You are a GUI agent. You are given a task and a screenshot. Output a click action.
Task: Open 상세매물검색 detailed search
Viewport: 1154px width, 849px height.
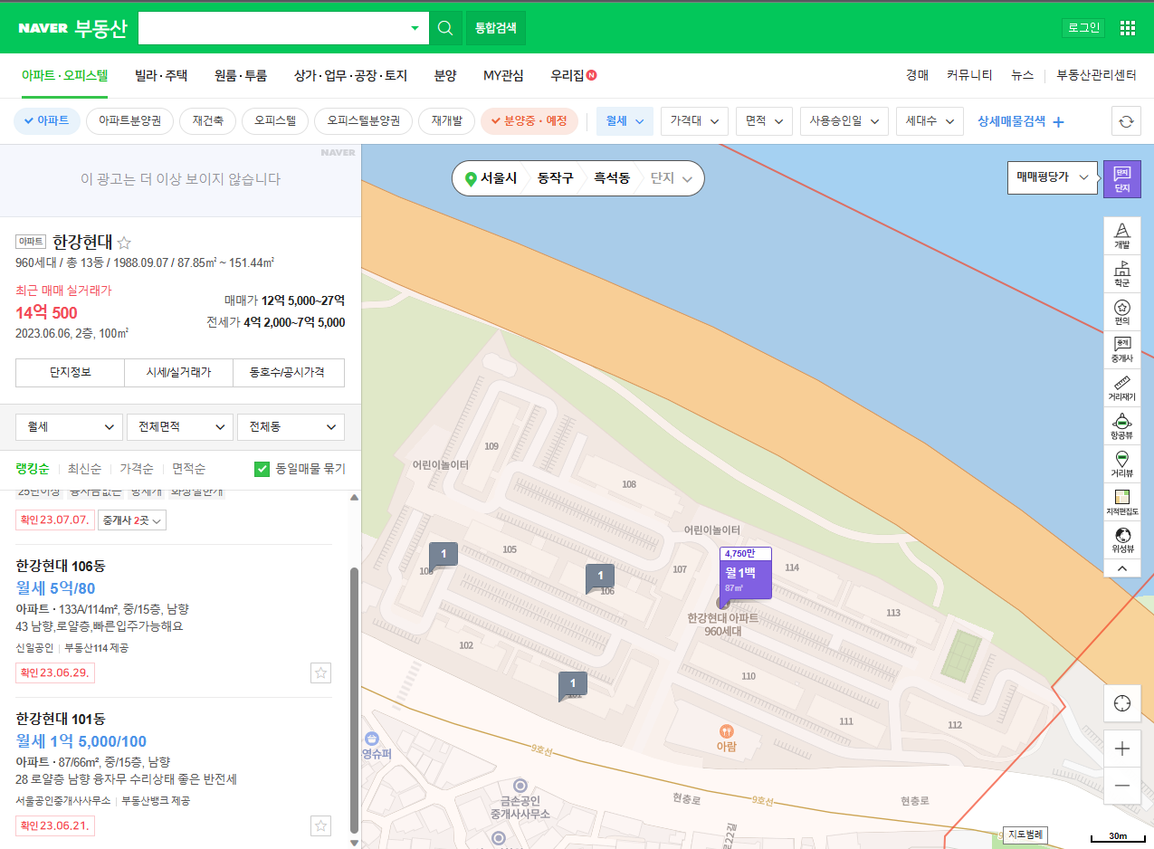pos(1021,121)
